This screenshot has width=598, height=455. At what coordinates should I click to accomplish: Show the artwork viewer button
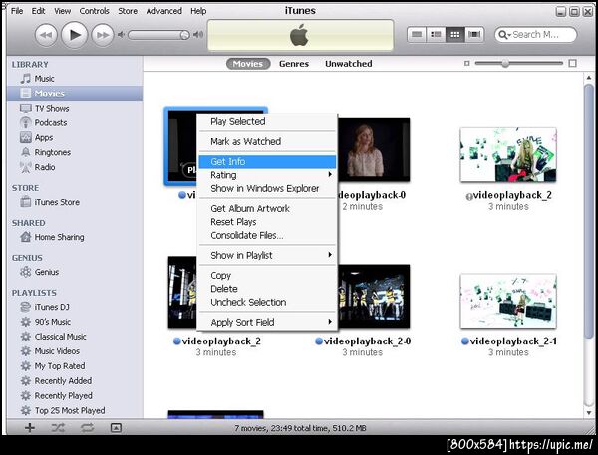pos(116,428)
